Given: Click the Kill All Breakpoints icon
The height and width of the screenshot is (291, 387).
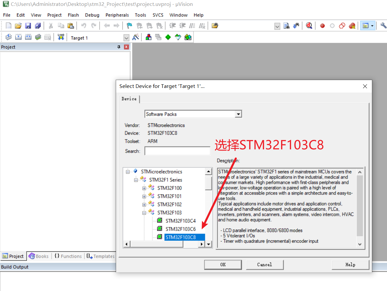Looking at the screenshot, I should pos(352,26).
